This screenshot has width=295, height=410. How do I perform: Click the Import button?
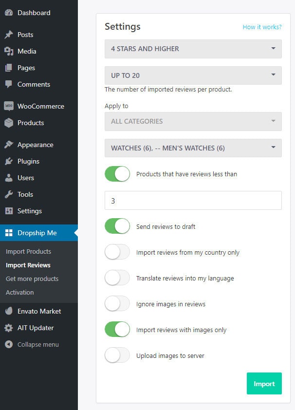coord(264,383)
